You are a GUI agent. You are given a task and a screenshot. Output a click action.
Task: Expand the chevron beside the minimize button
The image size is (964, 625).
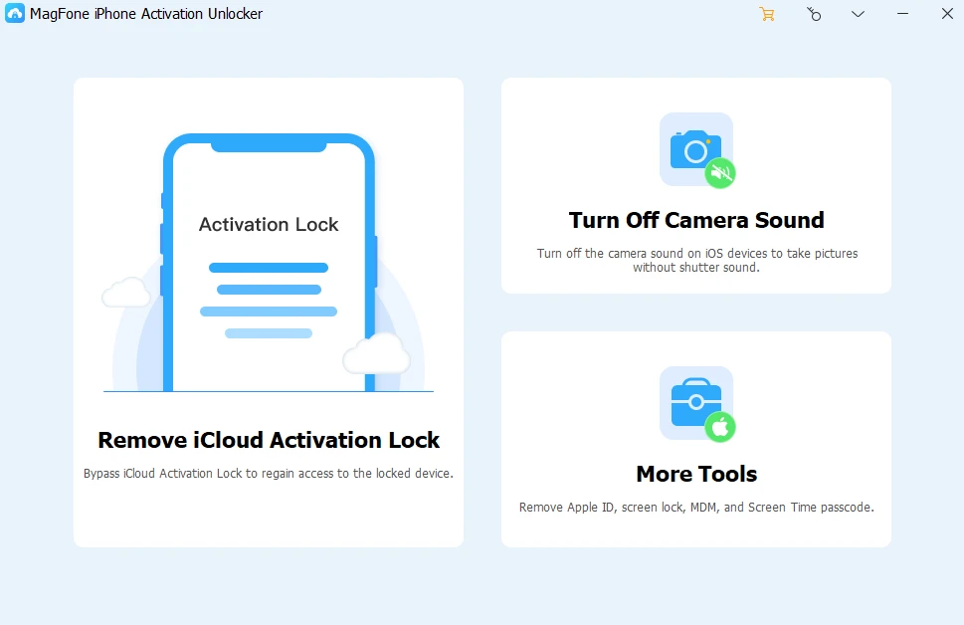click(858, 14)
